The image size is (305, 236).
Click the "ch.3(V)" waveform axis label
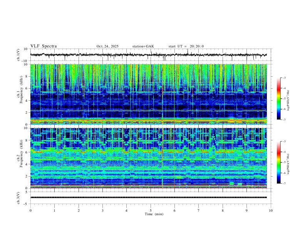pos(18,198)
